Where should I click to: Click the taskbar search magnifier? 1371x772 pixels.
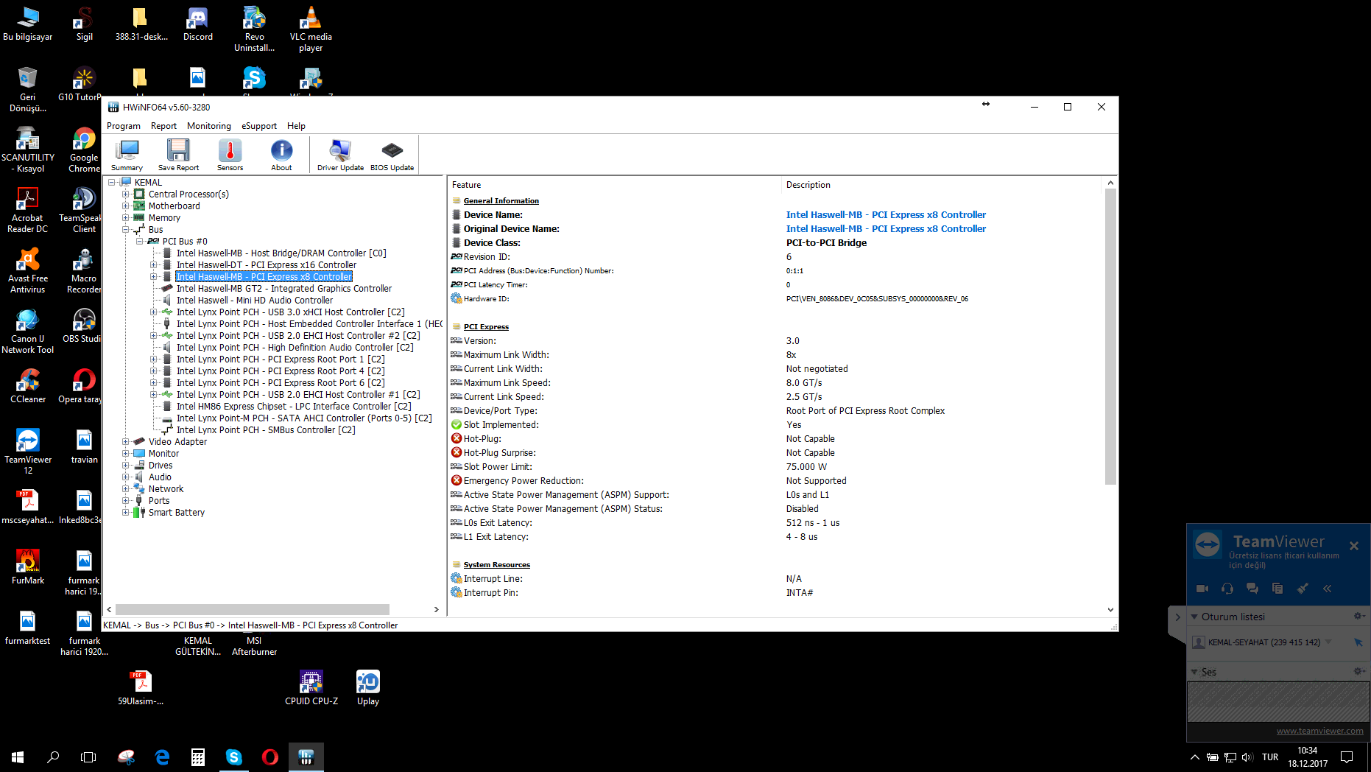53,757
